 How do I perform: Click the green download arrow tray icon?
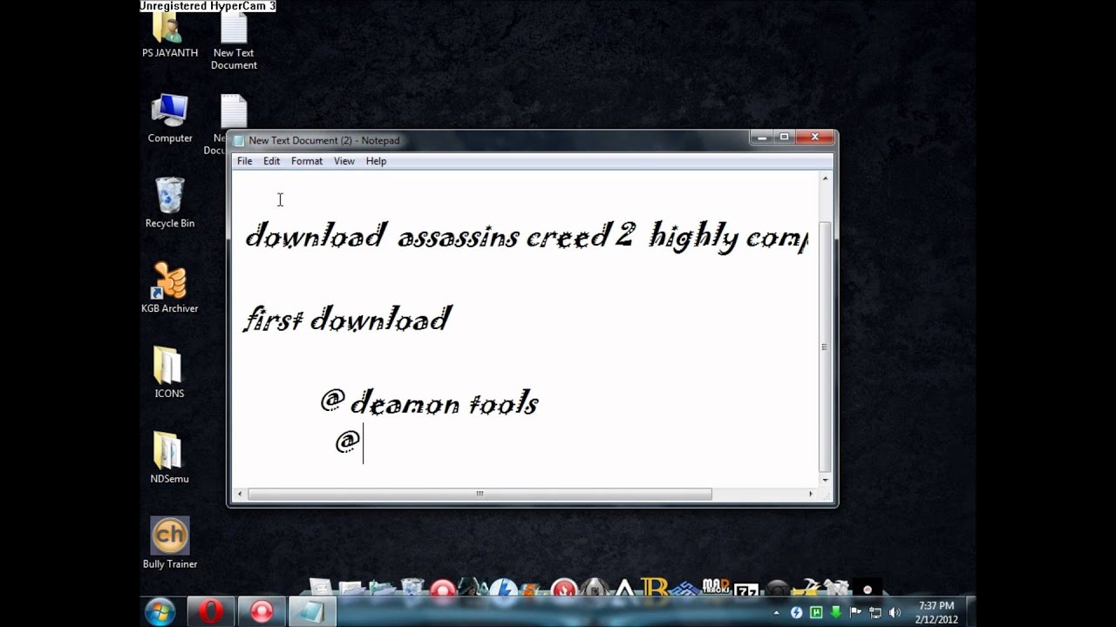pyautogui.click(x=836, y=612)
